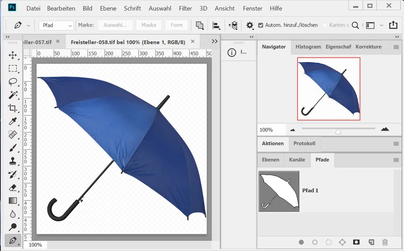Image resolution: width=404 pixels, height=251 pixels.
Task: Click the Auswahl... button
Action: (115, 25)
